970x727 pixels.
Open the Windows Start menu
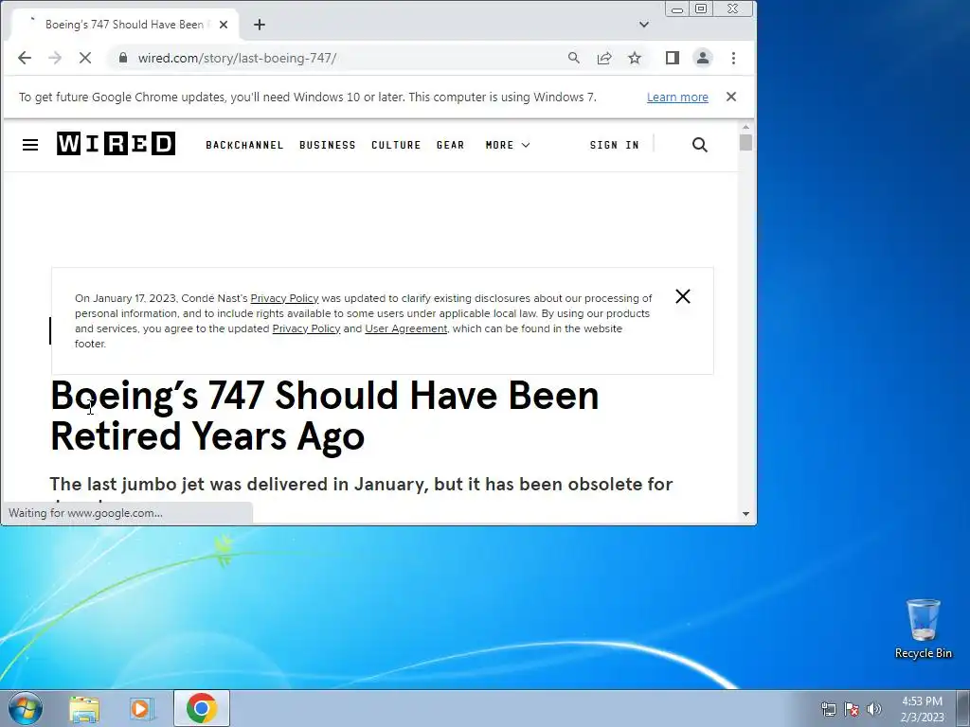click(x=26, y=708)
